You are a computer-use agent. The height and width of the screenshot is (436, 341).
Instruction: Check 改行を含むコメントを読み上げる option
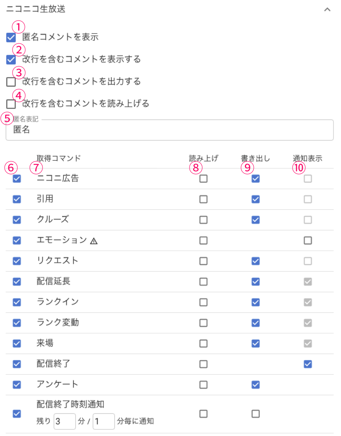tap(11, 104)
